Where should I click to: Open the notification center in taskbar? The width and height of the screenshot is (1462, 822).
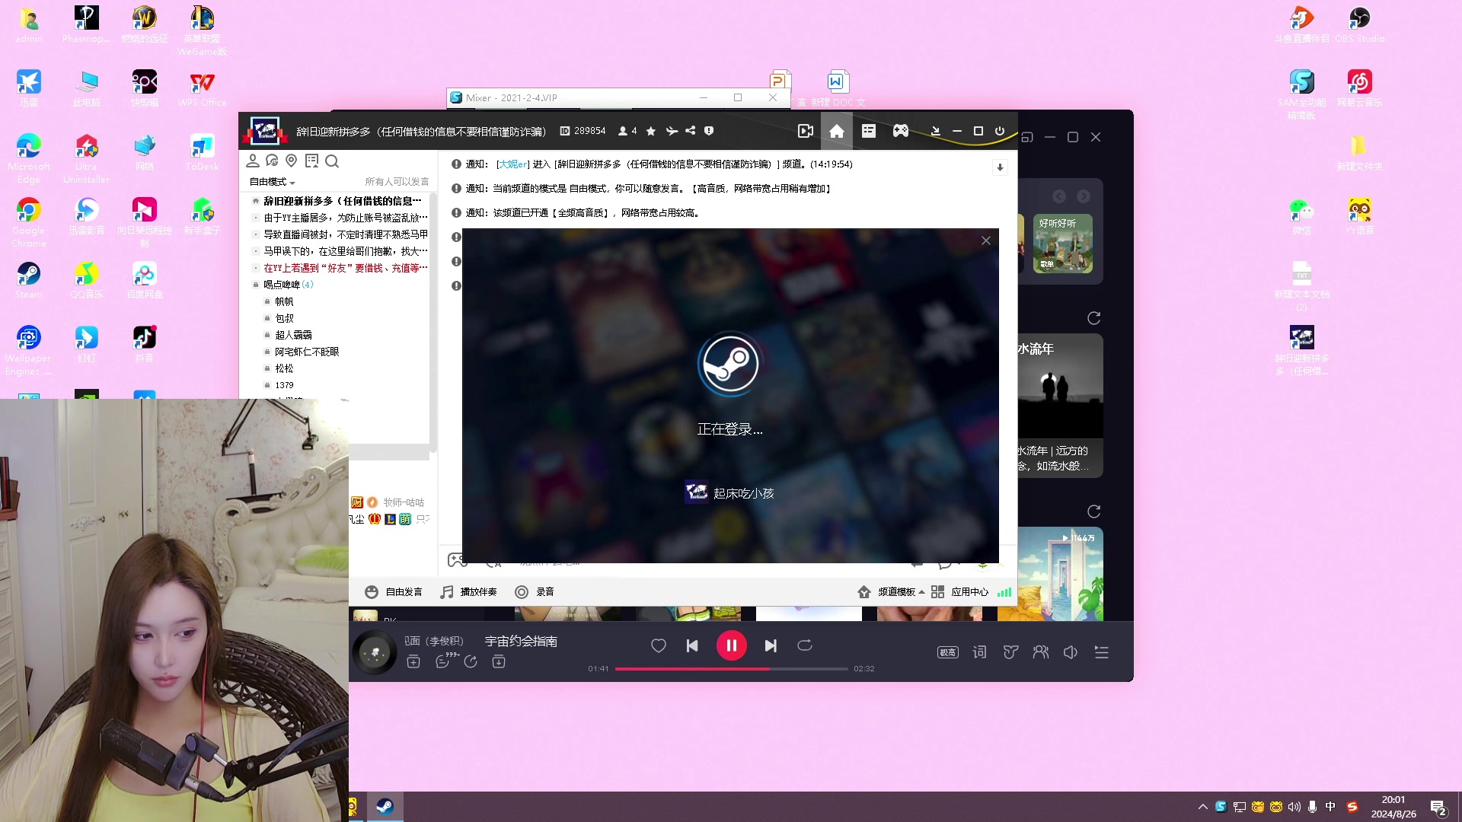click(1438, 808)
